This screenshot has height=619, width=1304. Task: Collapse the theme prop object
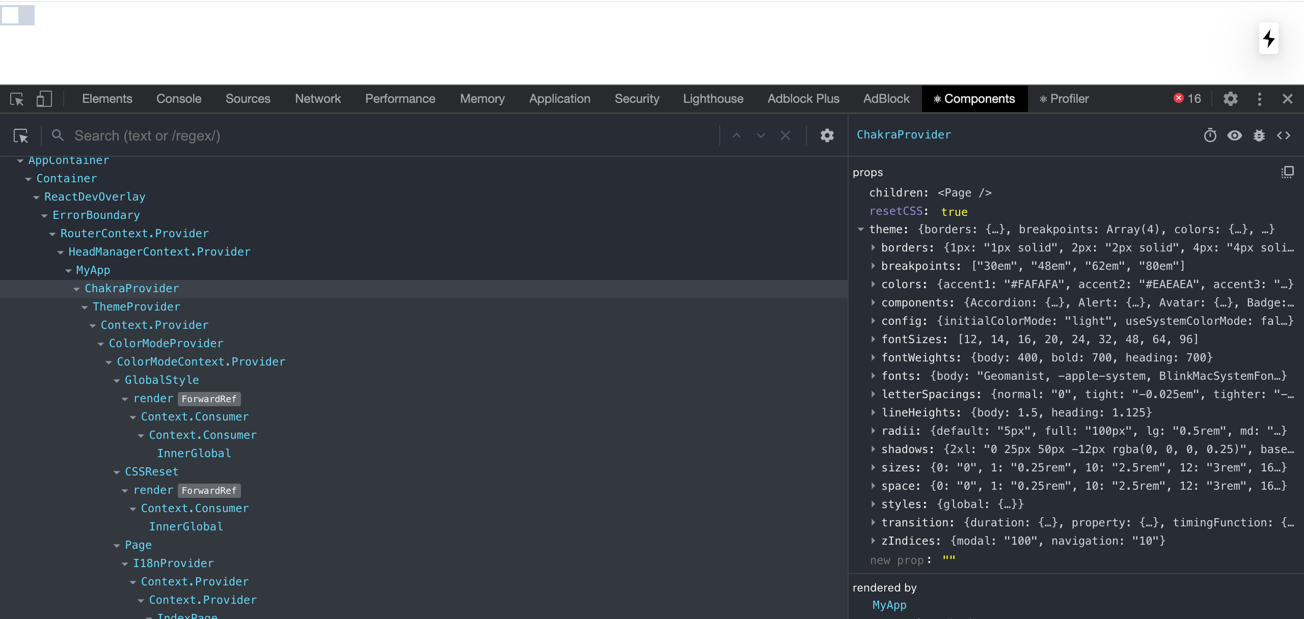[861, 229]
